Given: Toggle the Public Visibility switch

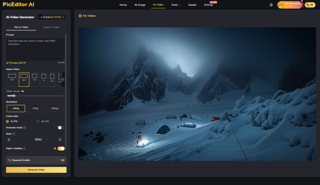Looking at the screenshot, I should pos(61,149).
